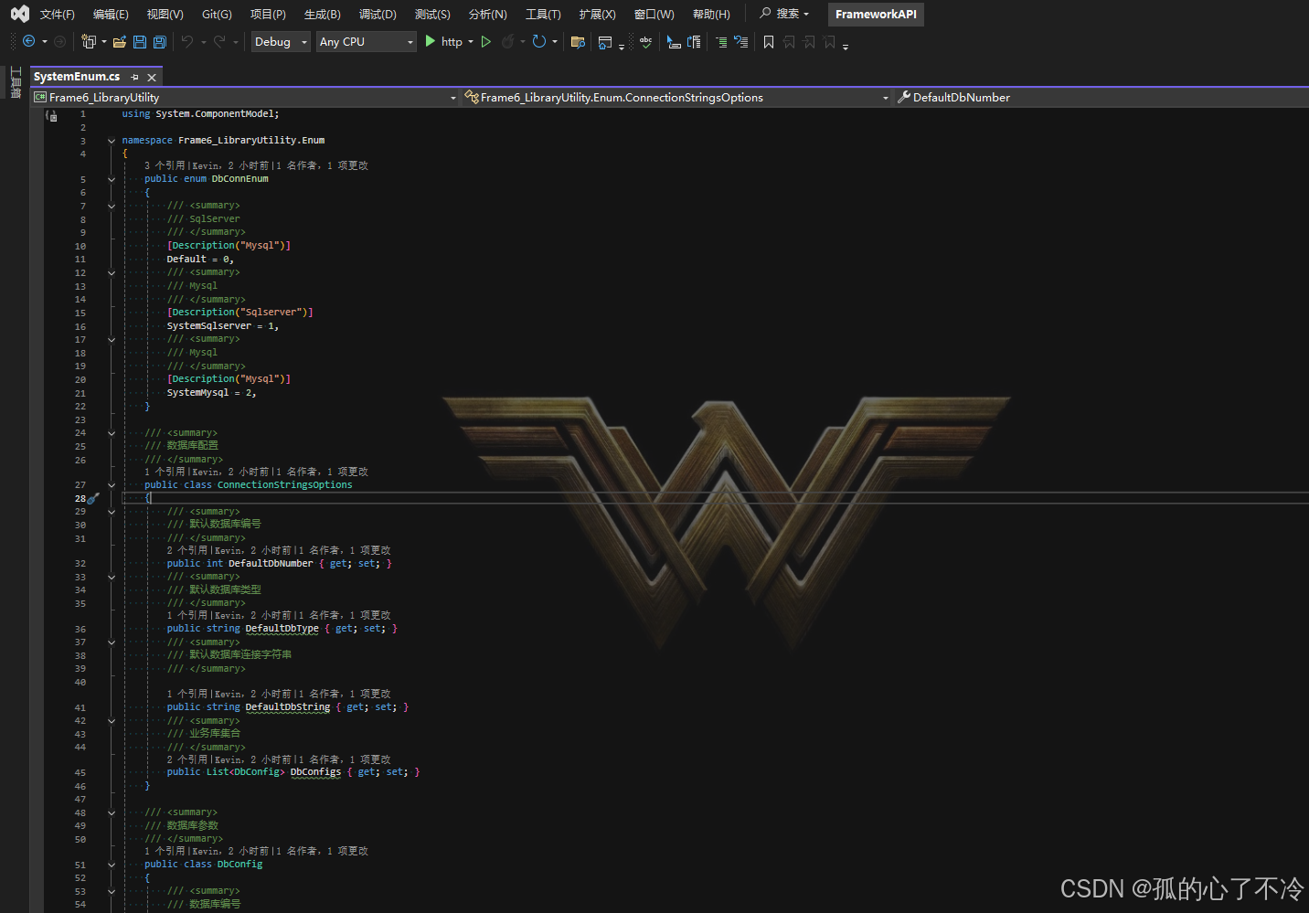This screenshot has height=913, width=1309.
Task: Click the uncomment lines icon with arrow
Action: coord(741,41)
